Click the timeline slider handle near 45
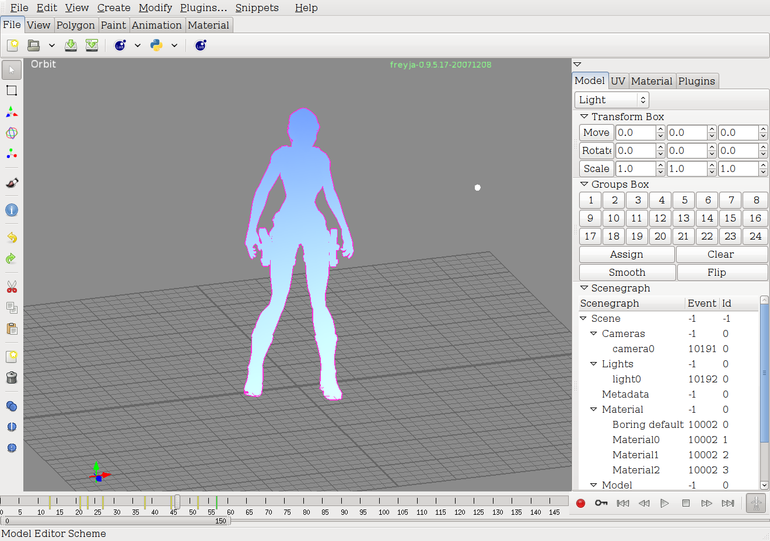The height and width of the screenshot is (541, 770). pos(177,501)
